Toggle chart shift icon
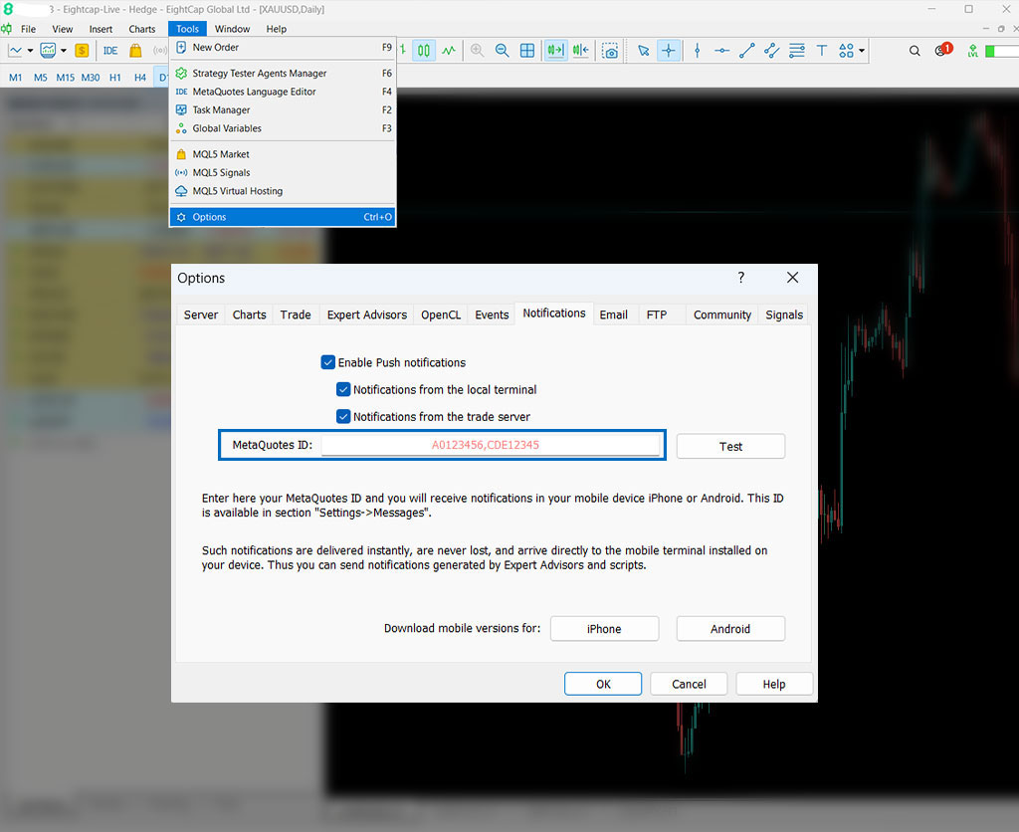1019x832 pixels. point(580,51)
